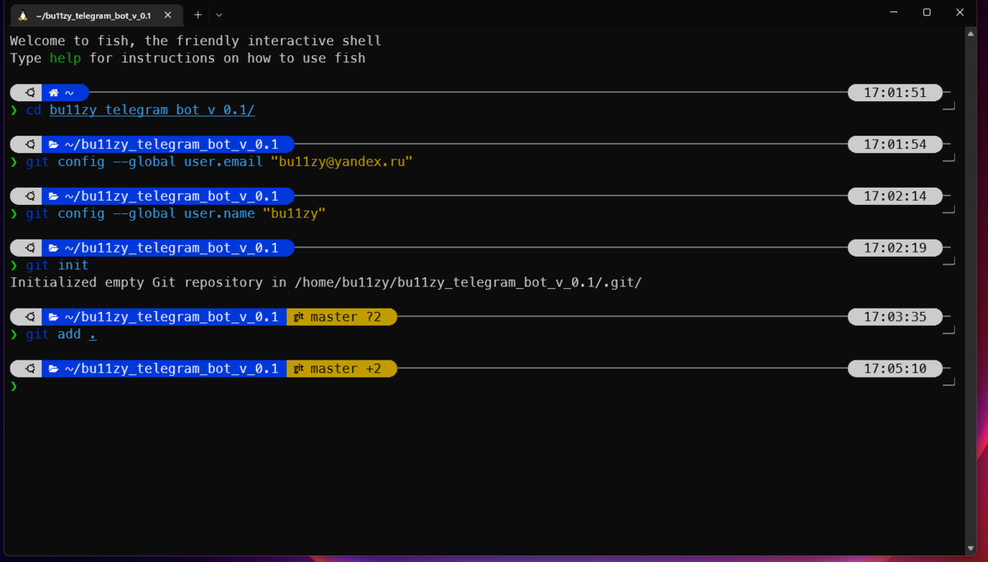Click the folder icon in the 17:02:19 prompt

(54, 248)
